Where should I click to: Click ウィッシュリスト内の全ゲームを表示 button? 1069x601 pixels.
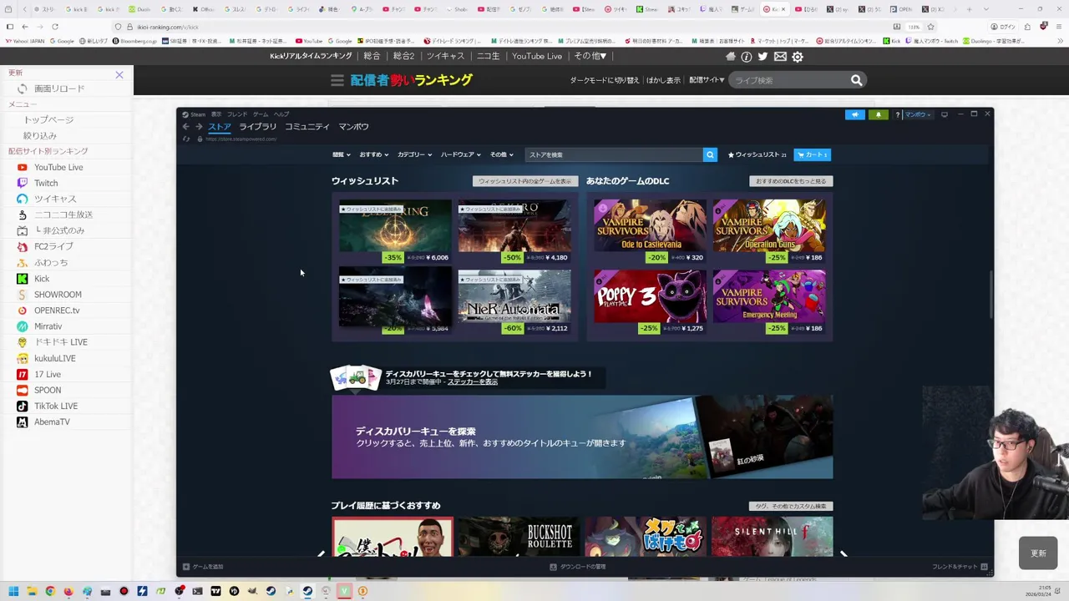coord(524,181)
